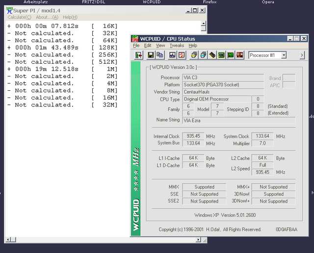This screenshot has width=314, height=253.
Task: Click the Copy documents icon in toolbar
Action: pos(160,55)
